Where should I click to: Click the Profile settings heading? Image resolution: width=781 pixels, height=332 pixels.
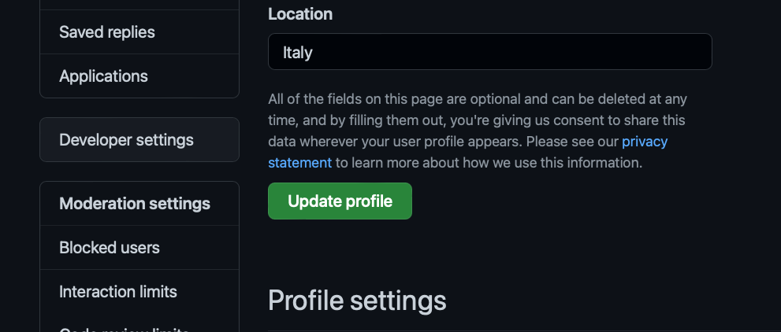(x=357, y=301)
